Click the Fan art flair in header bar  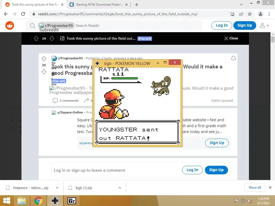[x=145, y=39]
